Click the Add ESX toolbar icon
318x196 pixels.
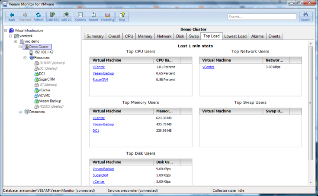(53, 17)
